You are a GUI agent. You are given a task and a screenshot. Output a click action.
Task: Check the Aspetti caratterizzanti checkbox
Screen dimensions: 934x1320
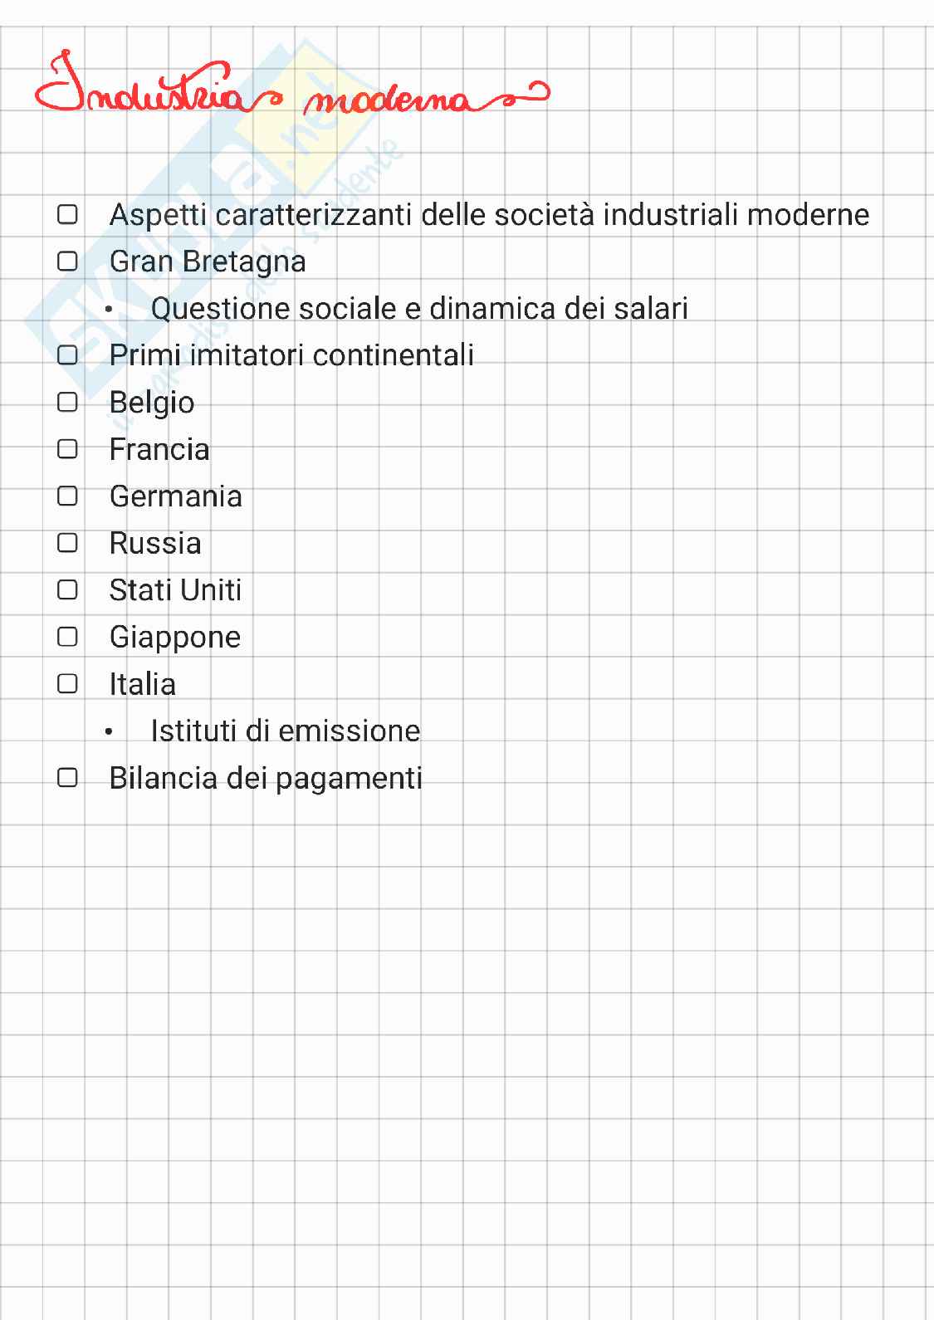coord(67,215)
